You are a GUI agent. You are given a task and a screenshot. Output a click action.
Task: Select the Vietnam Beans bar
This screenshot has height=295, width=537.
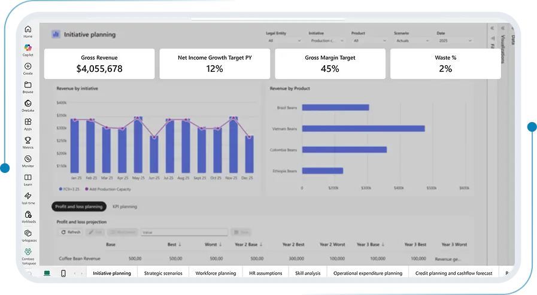click(363, 128)
